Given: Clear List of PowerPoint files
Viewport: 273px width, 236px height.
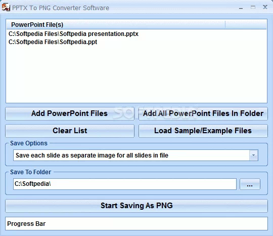Looking at the screenshot, I should (70, 131).
